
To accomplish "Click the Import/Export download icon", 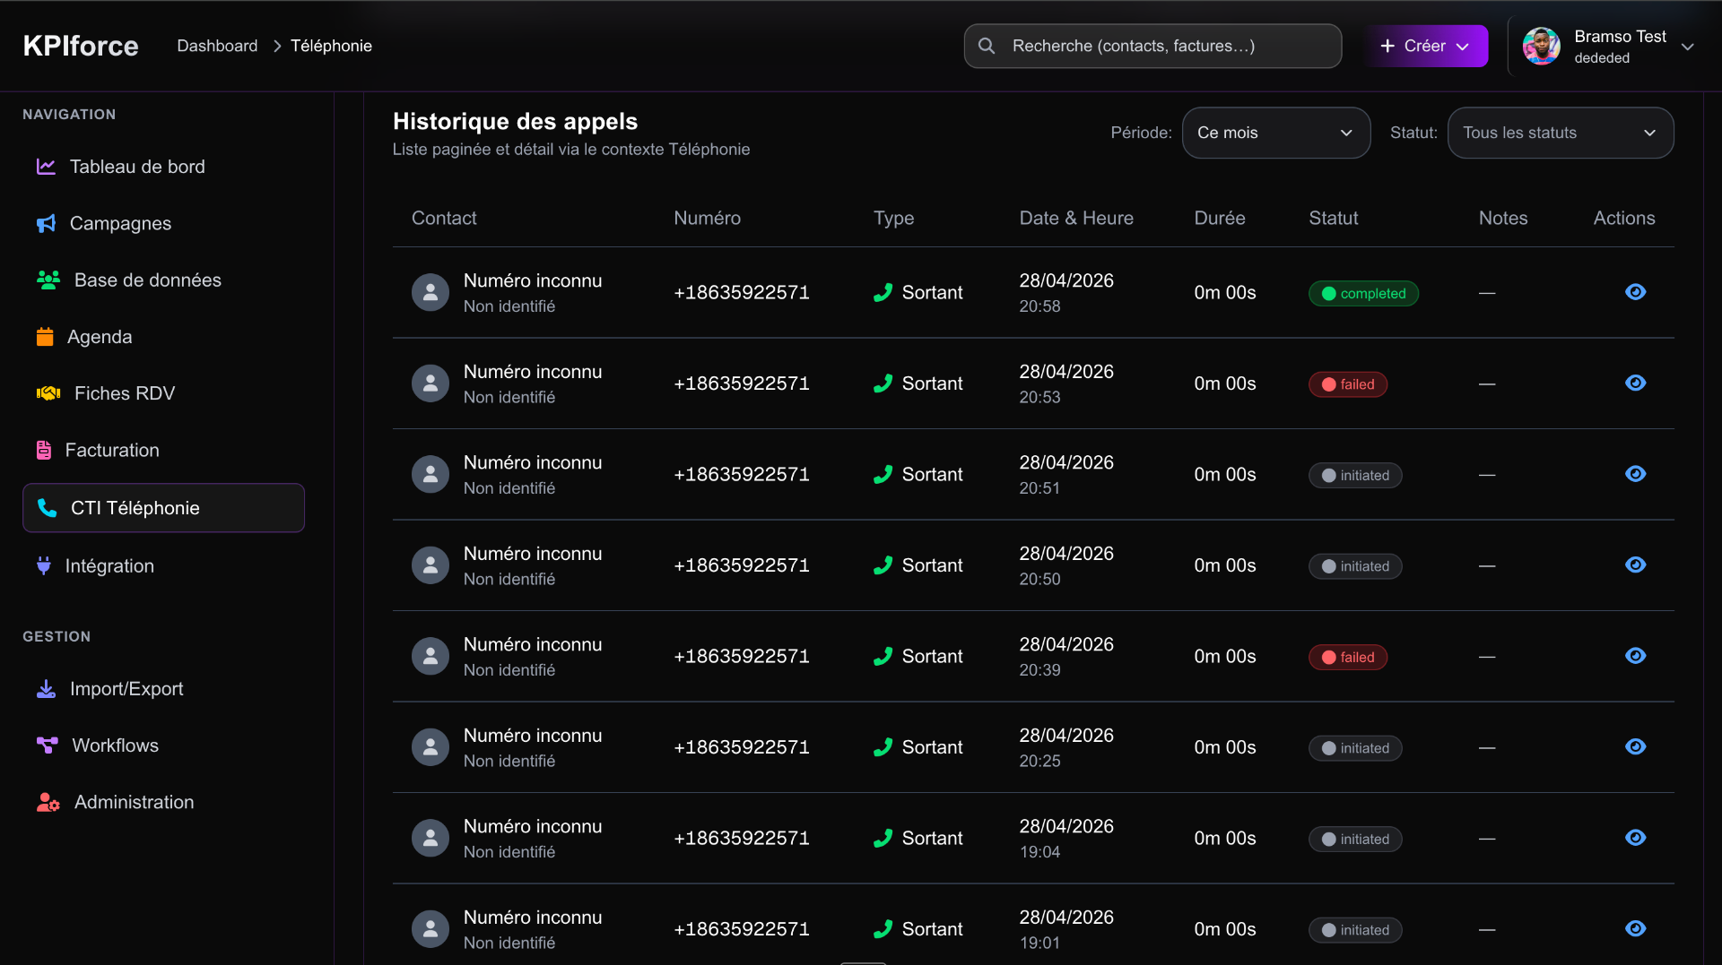I will pyautogui.click(x=46, y=688).
